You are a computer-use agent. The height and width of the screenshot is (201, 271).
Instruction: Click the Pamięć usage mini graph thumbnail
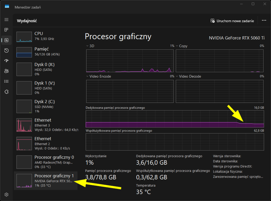coord(24,52)
